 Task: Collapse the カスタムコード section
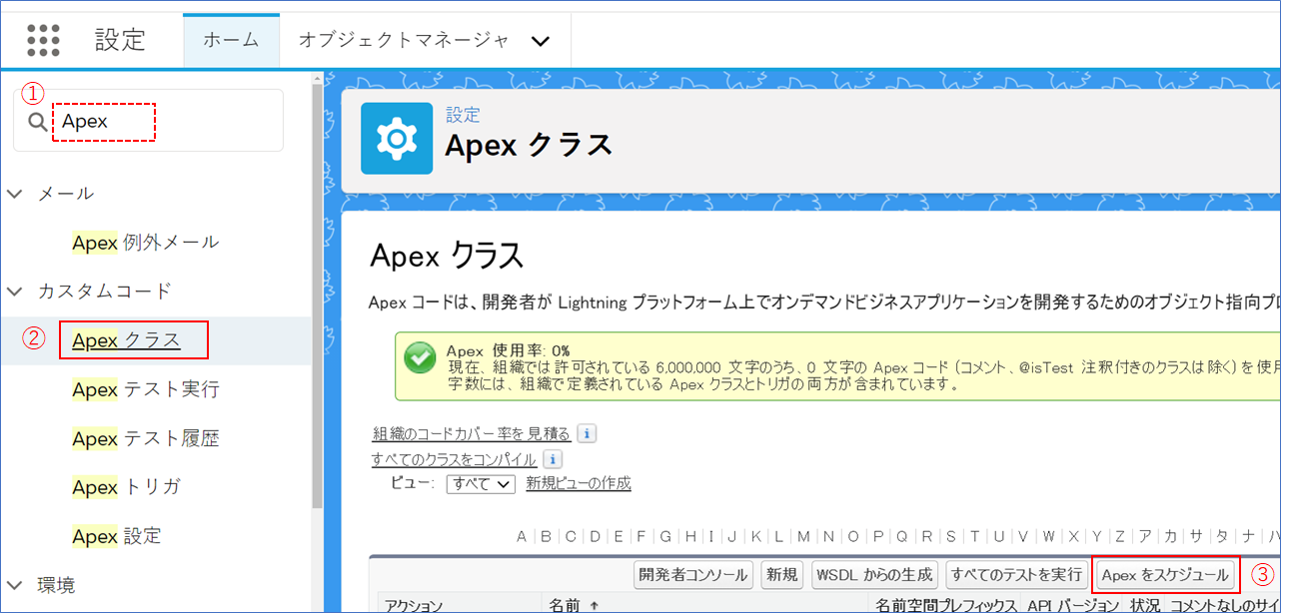pos(16,292)
